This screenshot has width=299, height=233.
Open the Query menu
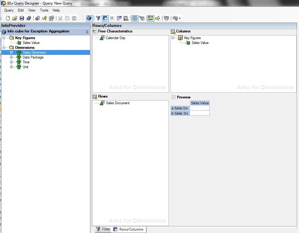coord(9,10)
